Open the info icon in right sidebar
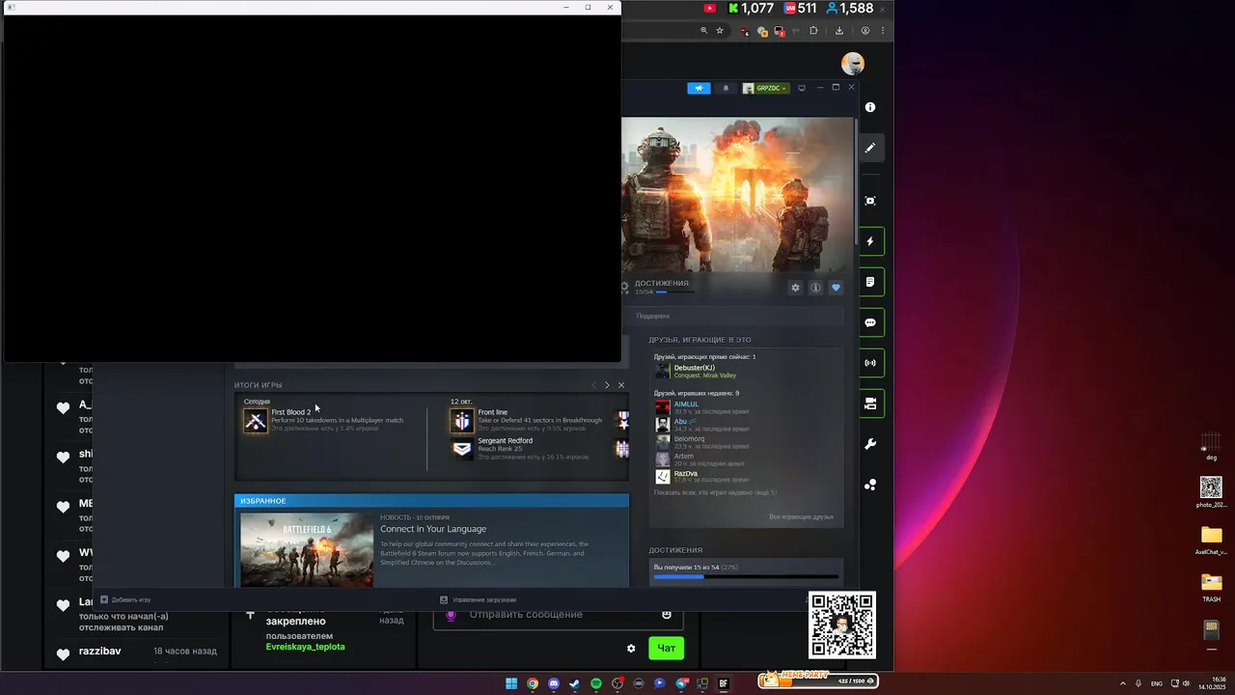The image size is (1235, 695). point(870,107)
